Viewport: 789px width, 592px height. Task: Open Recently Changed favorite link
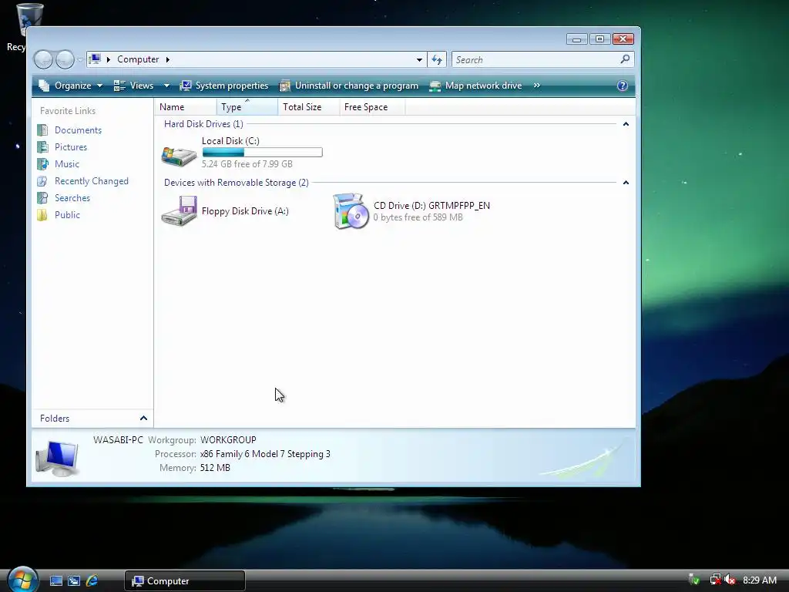pos(92,180)
